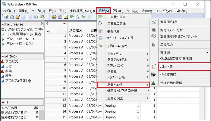Choose CUSUM(累積和)管理図
Image resolution: width=211 pixels, height=121 pixels.
tap(176, 59)
